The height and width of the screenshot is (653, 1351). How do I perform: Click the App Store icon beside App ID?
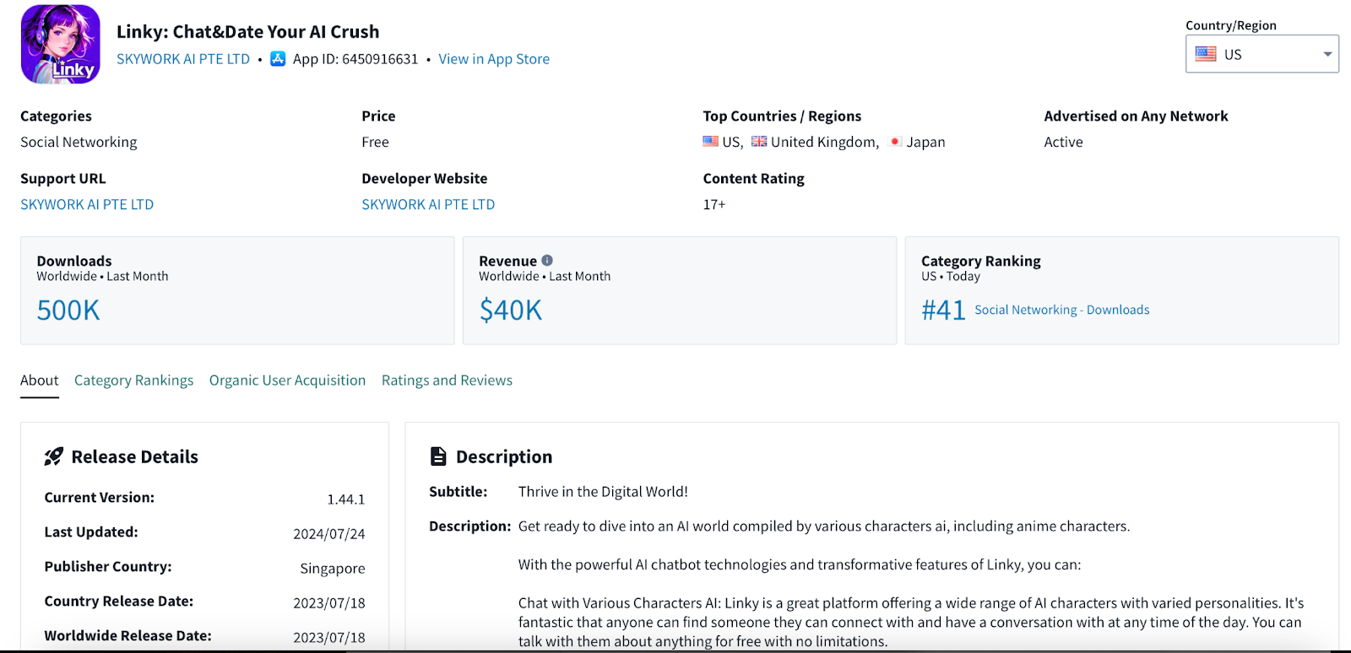point(278,59)
